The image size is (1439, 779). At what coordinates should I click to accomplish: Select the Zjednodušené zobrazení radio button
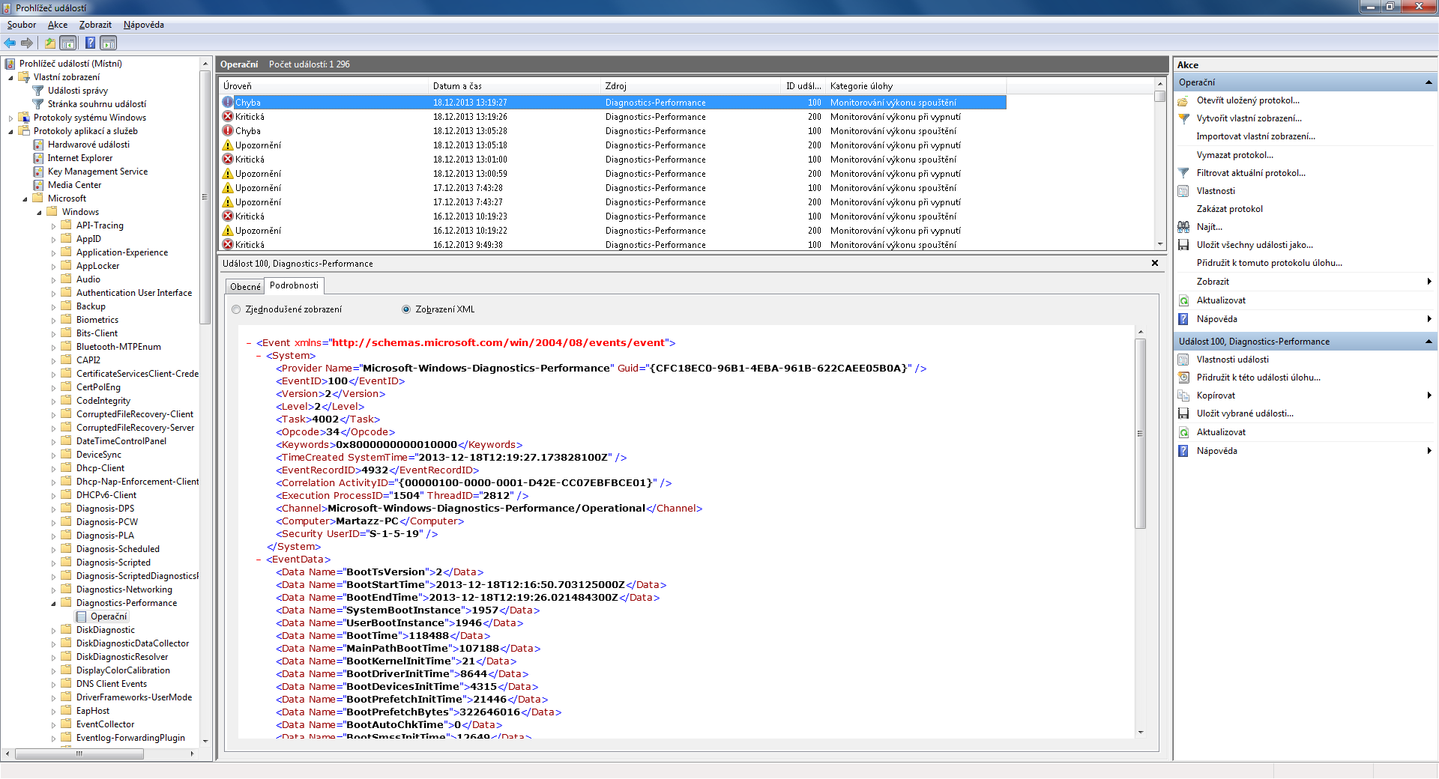(x=237, y=309)
